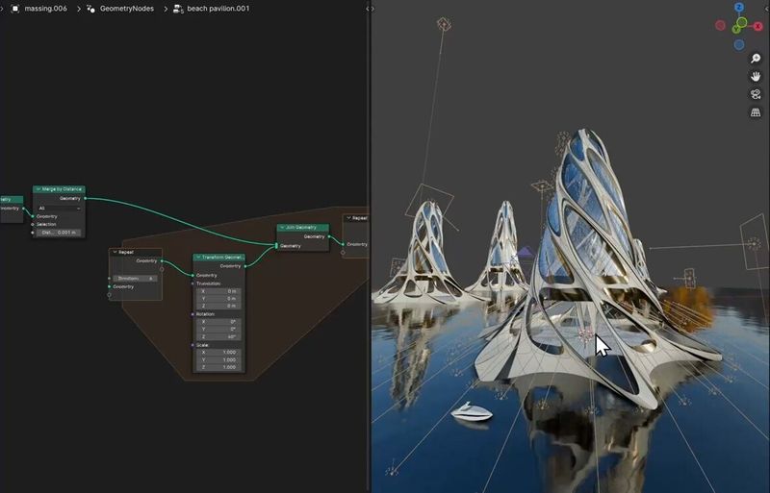Viewport: 770px width, 493px height.
Task: Click the Translation vector input socket
Action: (x=192, y=283)
